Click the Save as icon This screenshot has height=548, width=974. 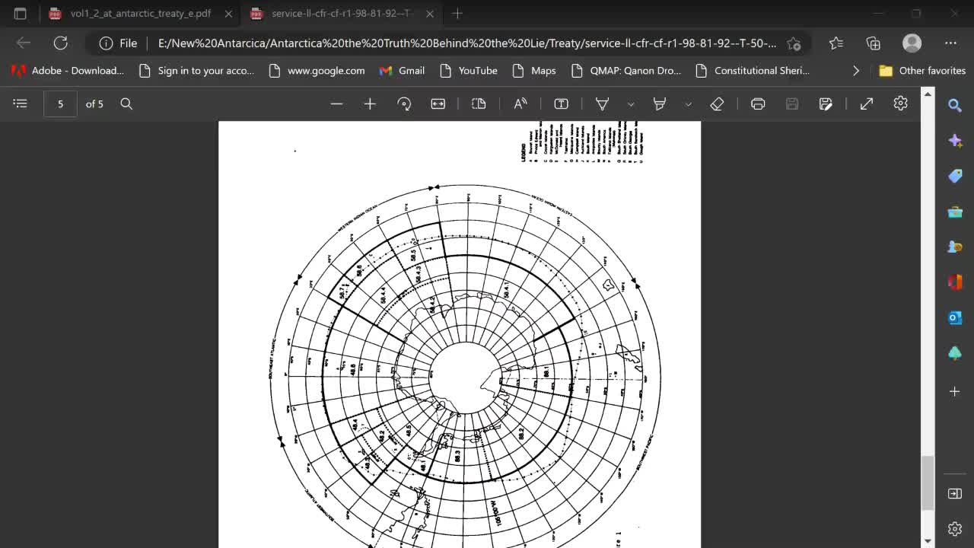(826, 104)
